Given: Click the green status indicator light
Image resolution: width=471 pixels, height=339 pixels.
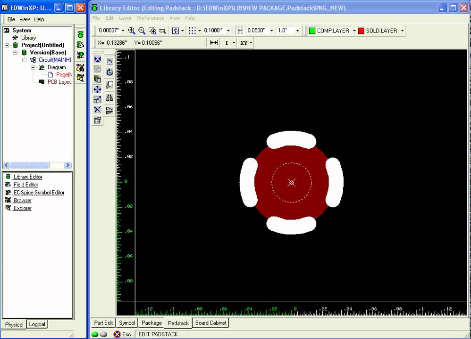Looking at the screenshot, I should click(95, 334).
